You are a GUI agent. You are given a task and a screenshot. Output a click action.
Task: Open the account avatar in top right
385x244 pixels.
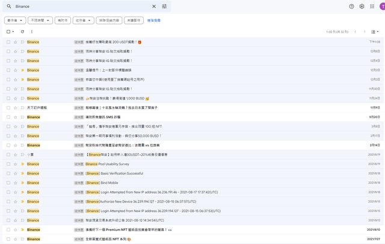coord(383,6)
